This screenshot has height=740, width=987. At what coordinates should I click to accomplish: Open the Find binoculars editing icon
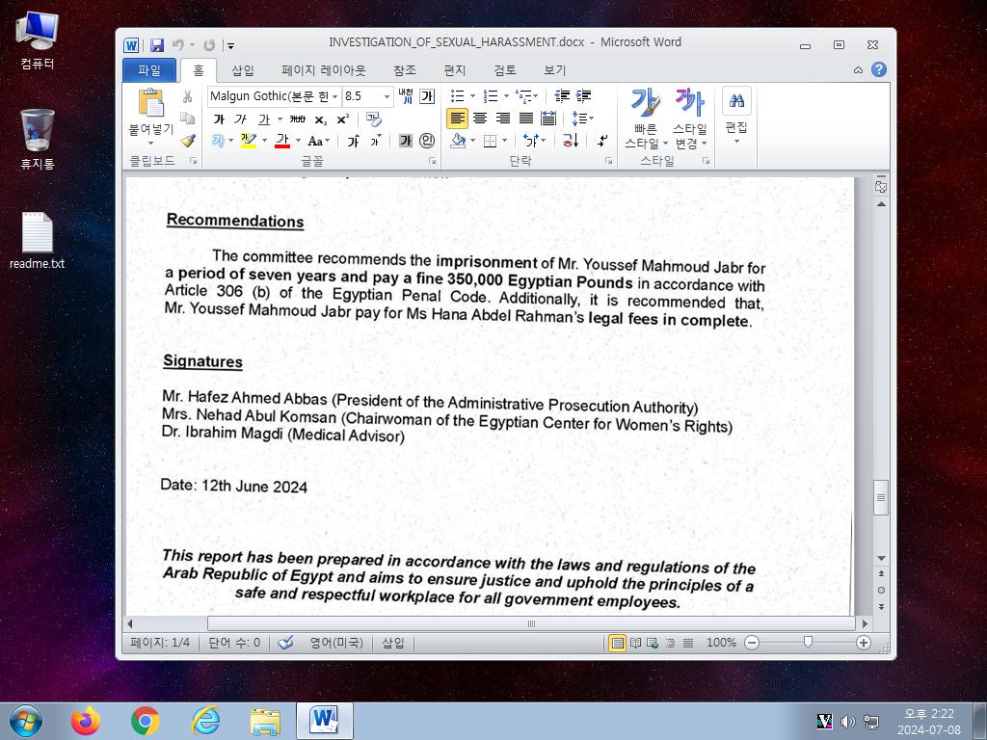coord(736,100)
